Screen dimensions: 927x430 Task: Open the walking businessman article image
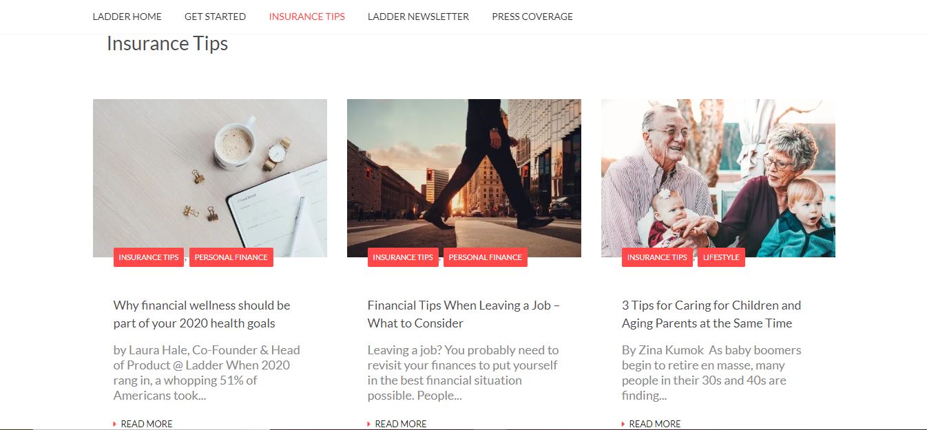(x=464, y=178)
